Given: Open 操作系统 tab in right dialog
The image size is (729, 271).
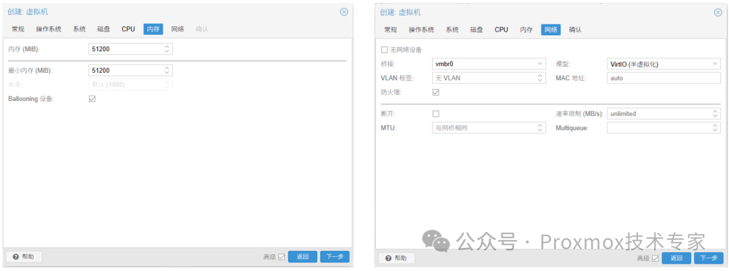Looking at the screenshot, I should click(422, 29).
